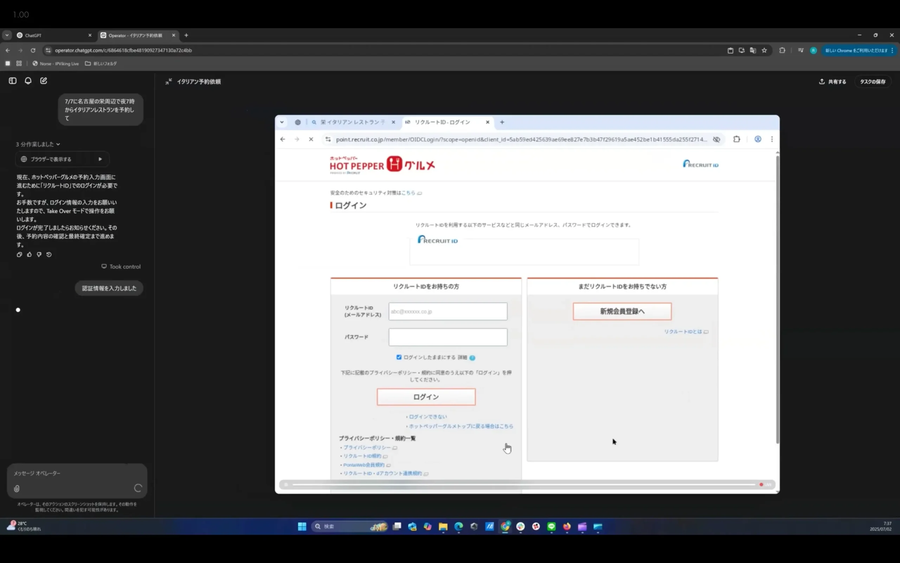This screenshot has width=900, height=563.
Task: Select 栄イタリアンレストラン tab in remote browser
Action: tap(352, 122)
